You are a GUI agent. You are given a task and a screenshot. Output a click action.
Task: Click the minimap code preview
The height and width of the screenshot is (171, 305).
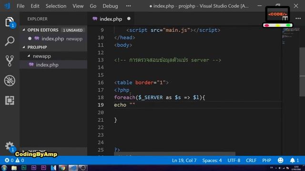click(291, 36)
